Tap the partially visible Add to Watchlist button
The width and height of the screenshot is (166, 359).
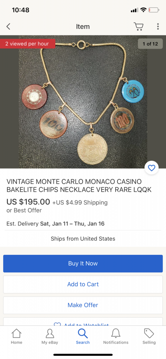(83, 321)
